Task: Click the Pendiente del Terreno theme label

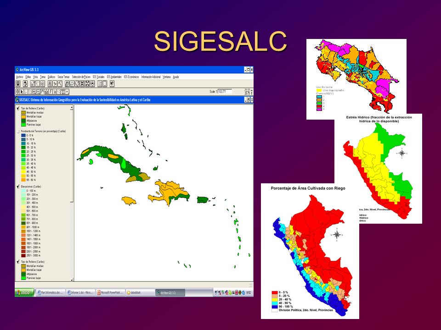Action: point(43,131)
